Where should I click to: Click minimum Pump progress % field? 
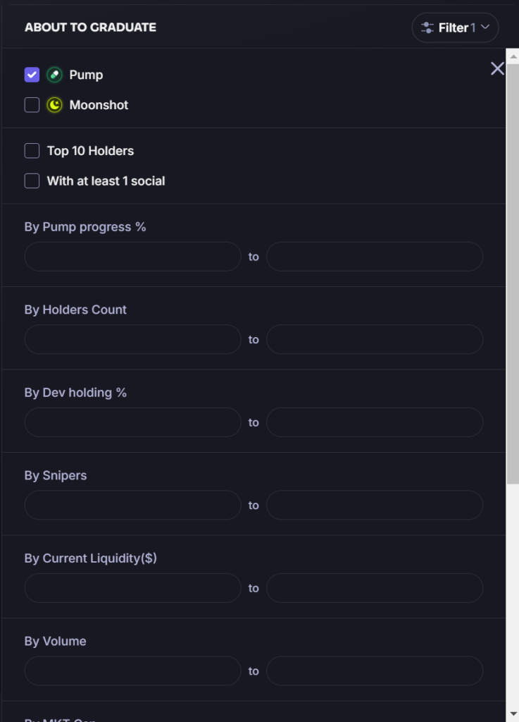coord(132,257)
